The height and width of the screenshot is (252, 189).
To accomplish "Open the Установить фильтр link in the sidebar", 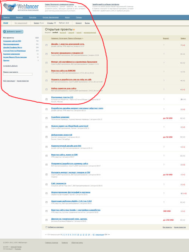I will (x=10, y=66).
